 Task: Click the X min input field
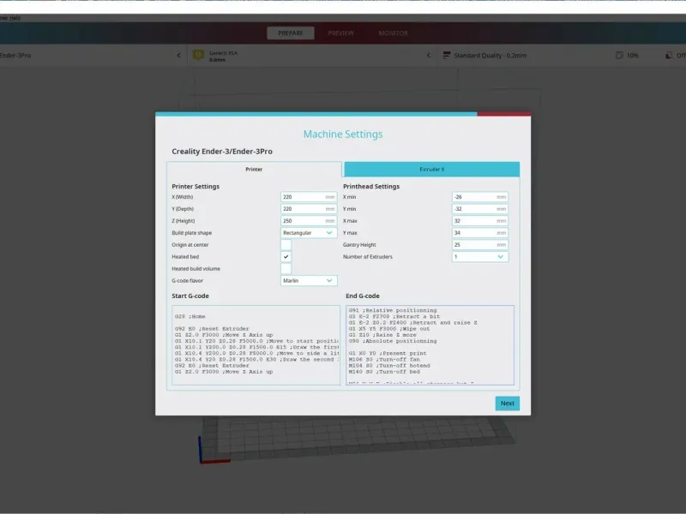[480, 197]
